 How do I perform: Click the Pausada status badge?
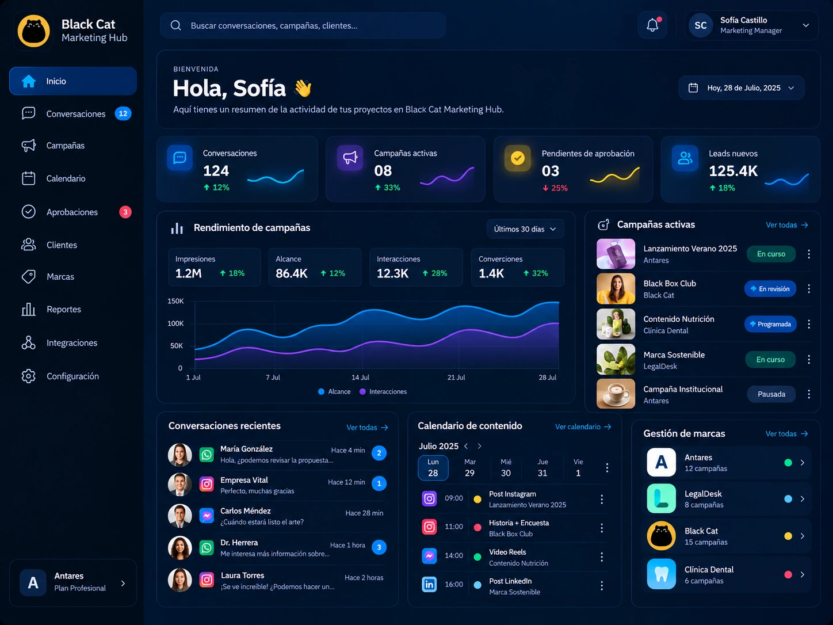click(771, 394)
